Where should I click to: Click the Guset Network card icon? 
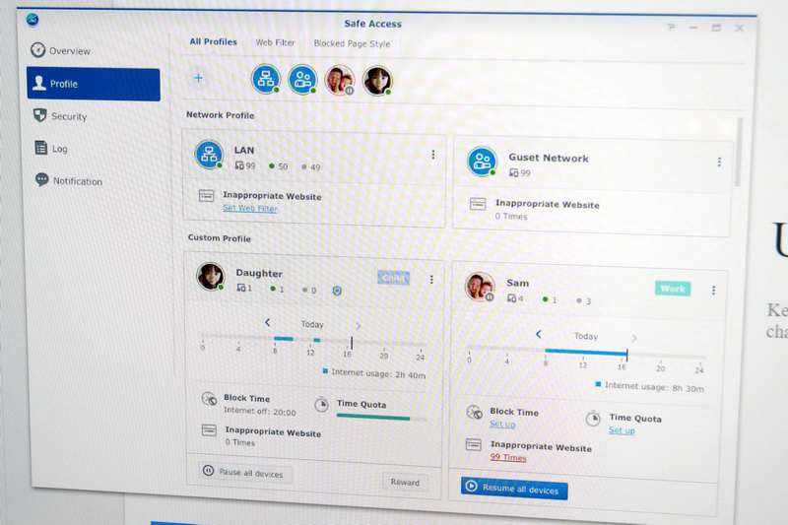(x=482, y=162)
